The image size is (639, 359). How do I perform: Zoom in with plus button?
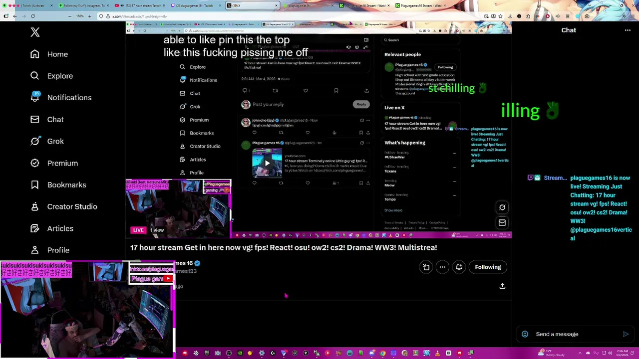tap(90, 16)
